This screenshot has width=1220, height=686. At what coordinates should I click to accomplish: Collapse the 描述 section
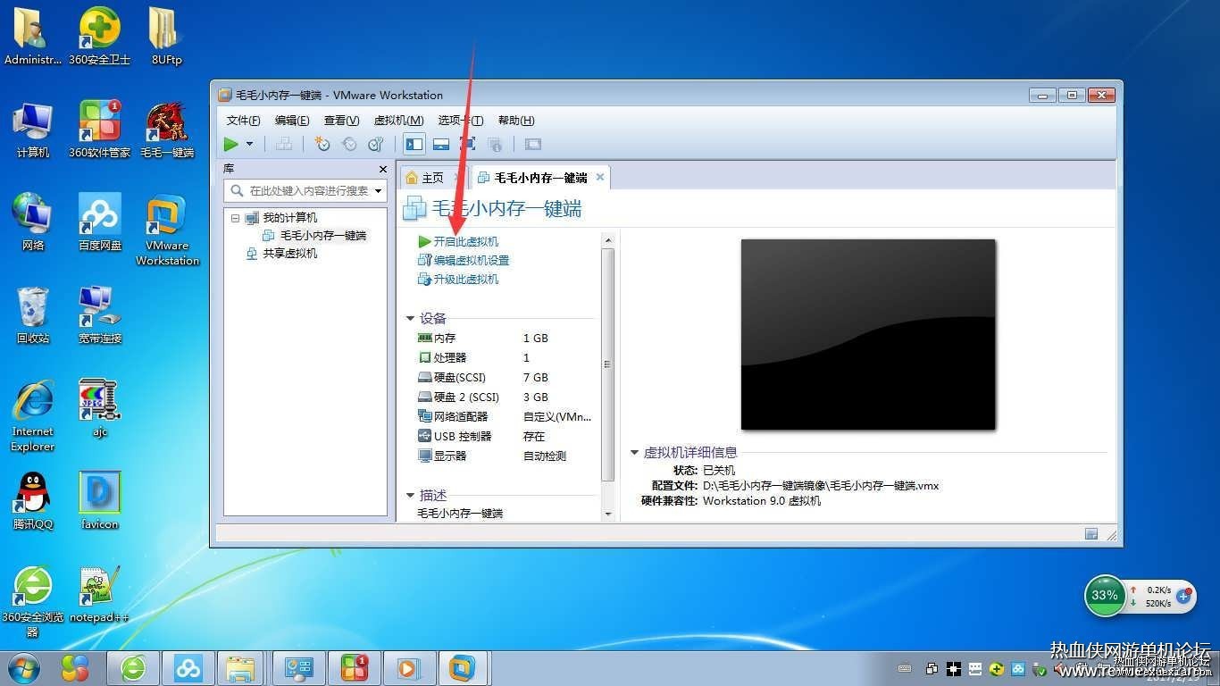[x=411, y=495]
